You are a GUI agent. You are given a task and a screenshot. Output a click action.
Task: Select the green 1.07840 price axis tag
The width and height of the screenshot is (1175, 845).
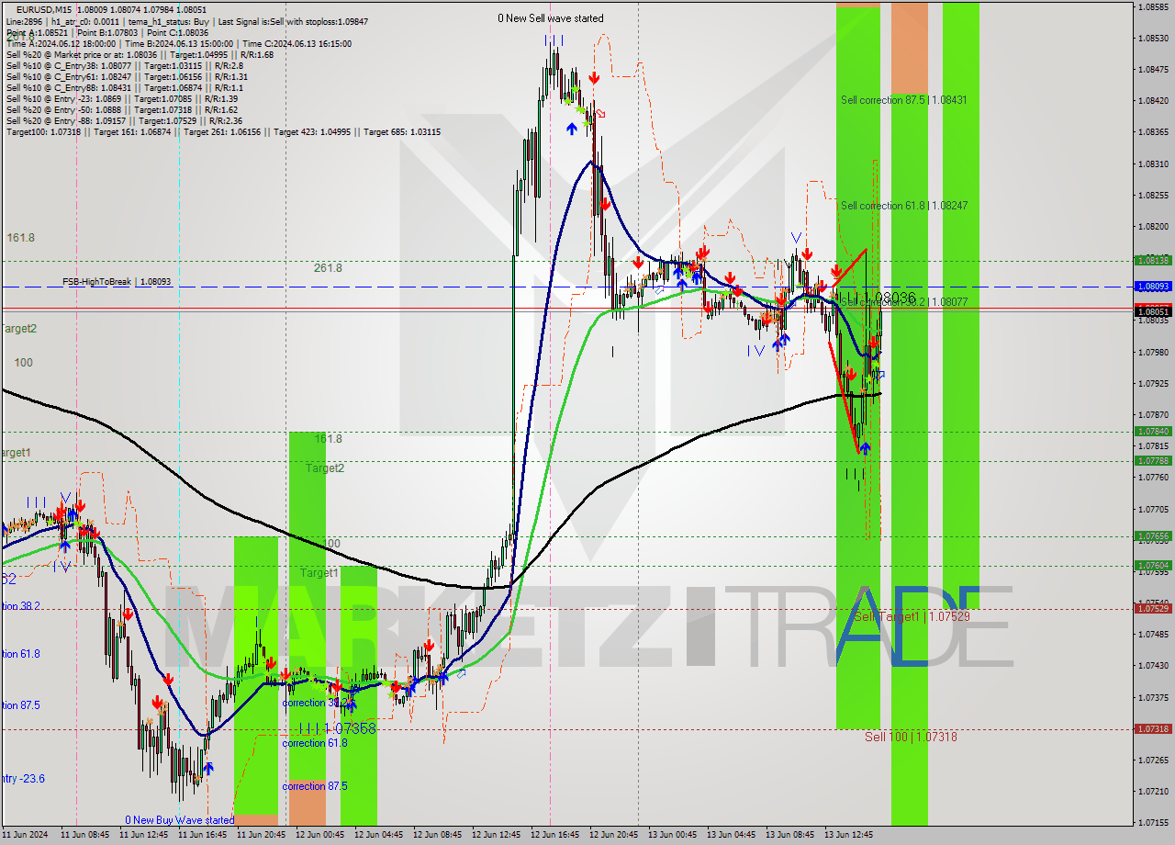click(x=1153, y=431)
